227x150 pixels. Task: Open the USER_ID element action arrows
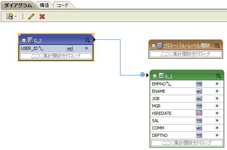[86, 48]
